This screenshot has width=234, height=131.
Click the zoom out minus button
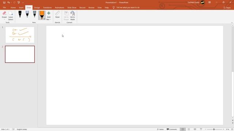[205, 130]
